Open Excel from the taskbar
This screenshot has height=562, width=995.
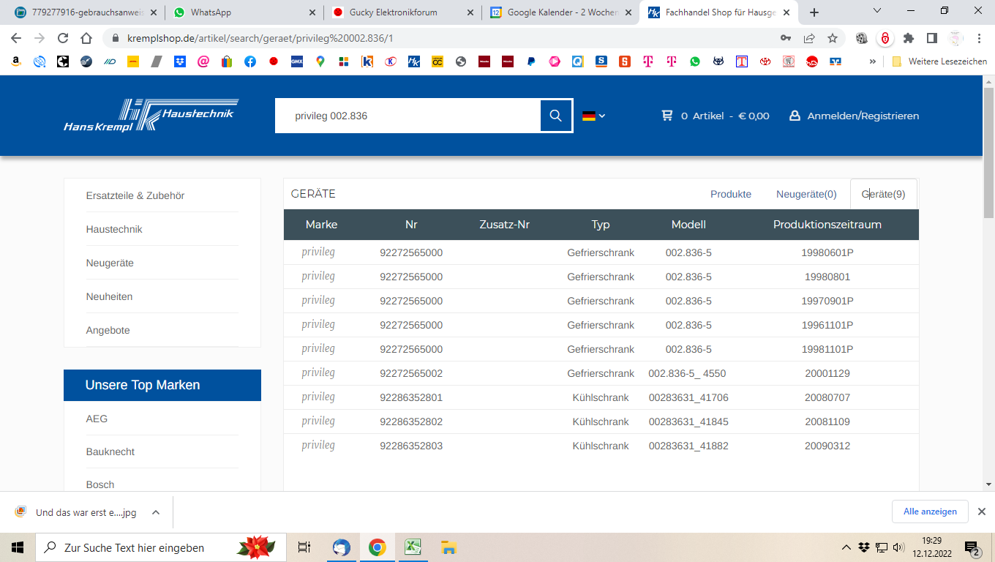[413, 547]
